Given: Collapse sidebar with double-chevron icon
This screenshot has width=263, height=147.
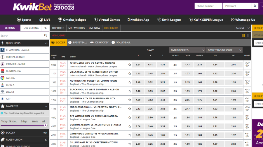Looking at the screenshot, I should coord(45,28).
